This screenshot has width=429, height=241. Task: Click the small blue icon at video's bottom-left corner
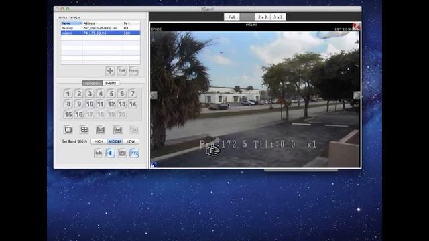point(154,165)
